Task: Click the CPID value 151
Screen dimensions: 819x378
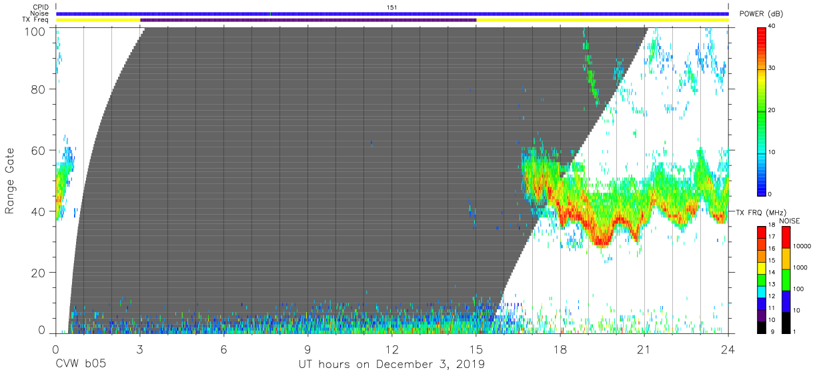Action: (x=392, y=7)
